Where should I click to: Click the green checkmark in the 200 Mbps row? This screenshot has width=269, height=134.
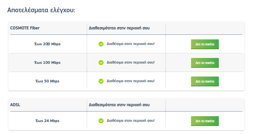pyautogui.click(x=101, y=44)
